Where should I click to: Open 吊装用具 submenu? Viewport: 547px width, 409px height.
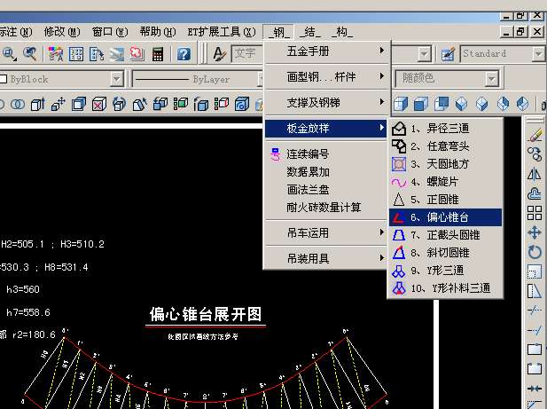(326, 258)
